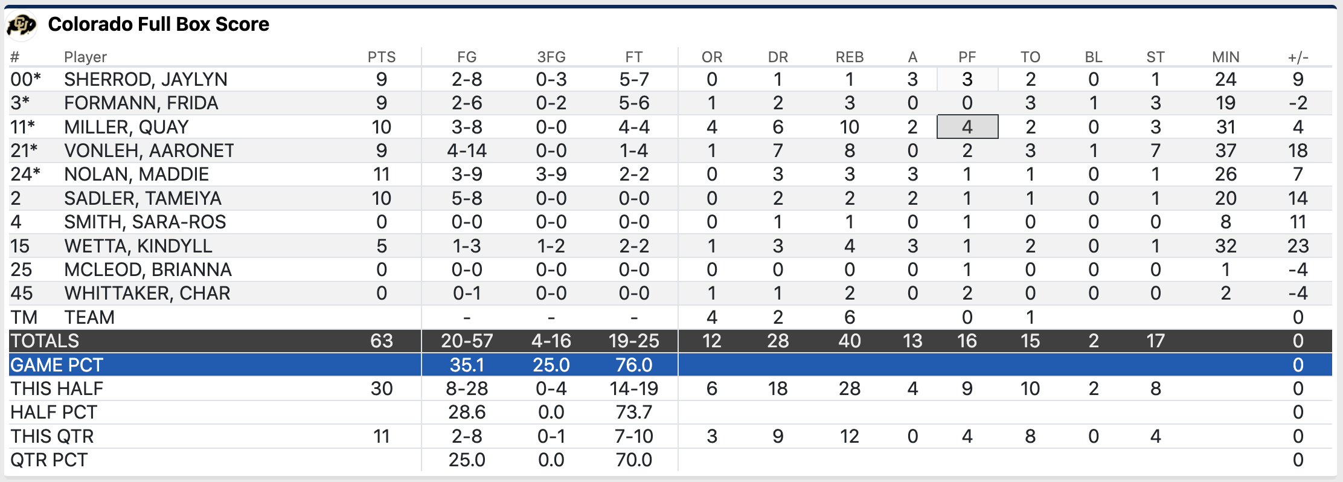Click the Colorado Buffaloes logo icon
This screenshot has height=482, width=1343.
pyautogui.click(x=21, y=25)
